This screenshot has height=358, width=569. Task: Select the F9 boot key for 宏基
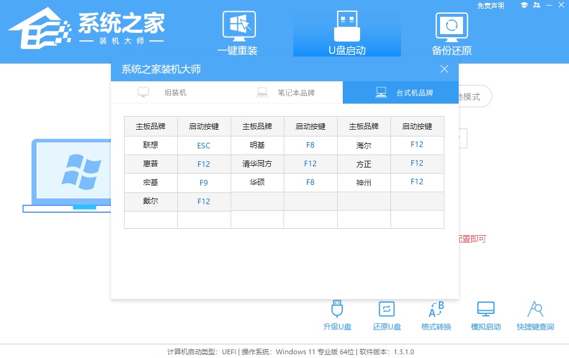pos(204,182)
